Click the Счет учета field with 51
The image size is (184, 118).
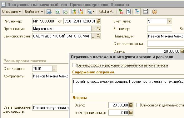pyautogui.click(x=157, y=21)
